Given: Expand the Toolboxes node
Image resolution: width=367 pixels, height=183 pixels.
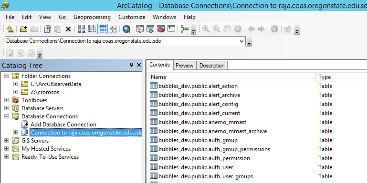Looking at the screenshot, I should coord(7,100).
